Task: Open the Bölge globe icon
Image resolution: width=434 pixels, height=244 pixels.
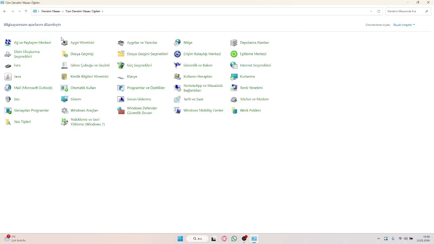Action: 177,43
